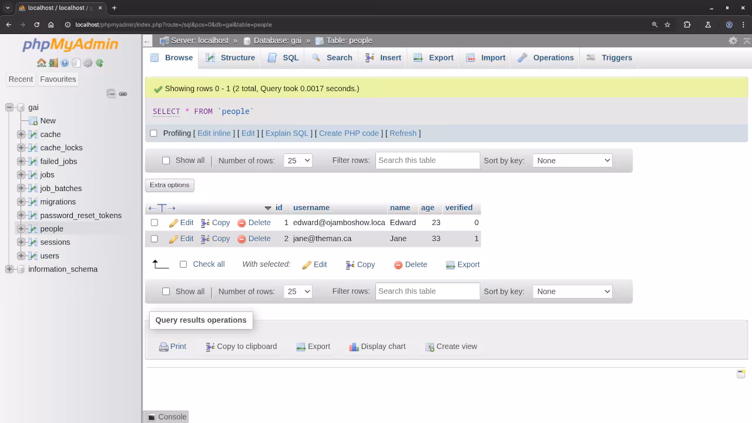752x423 pixels.
Task: Click New under the gai database
Action: click(48, 121)
